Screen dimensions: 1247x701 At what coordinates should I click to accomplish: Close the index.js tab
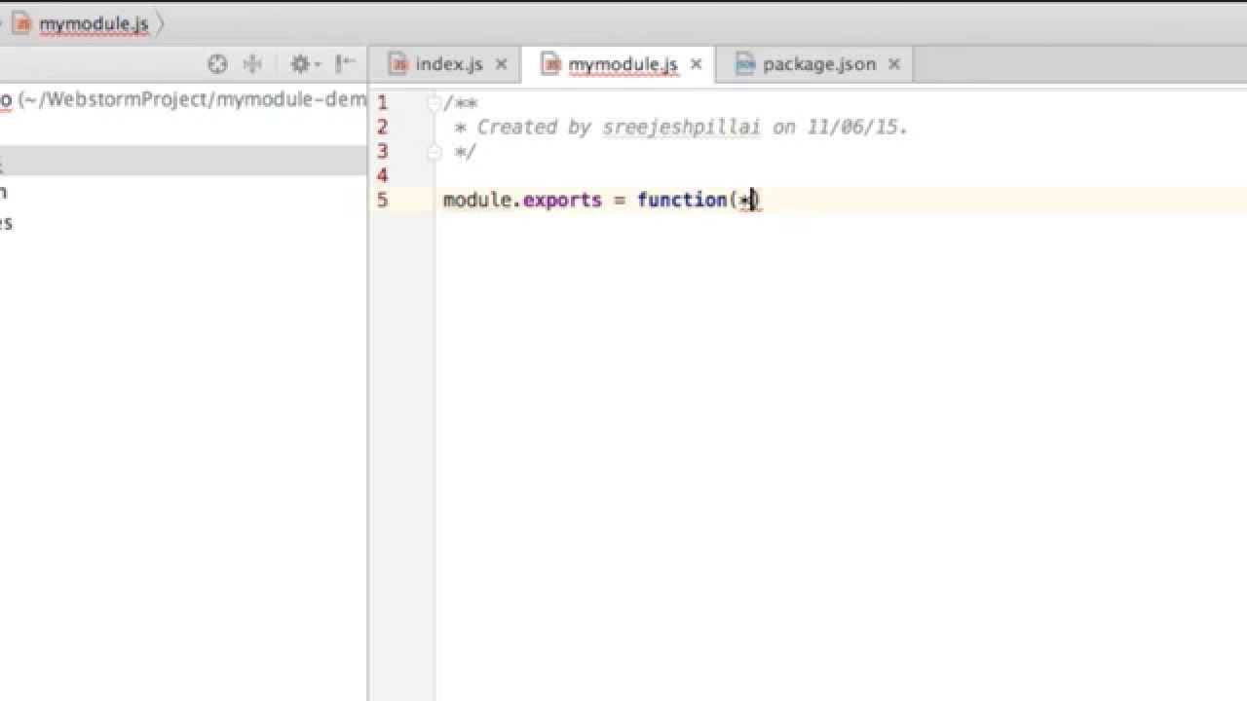(x=502, y=64)
